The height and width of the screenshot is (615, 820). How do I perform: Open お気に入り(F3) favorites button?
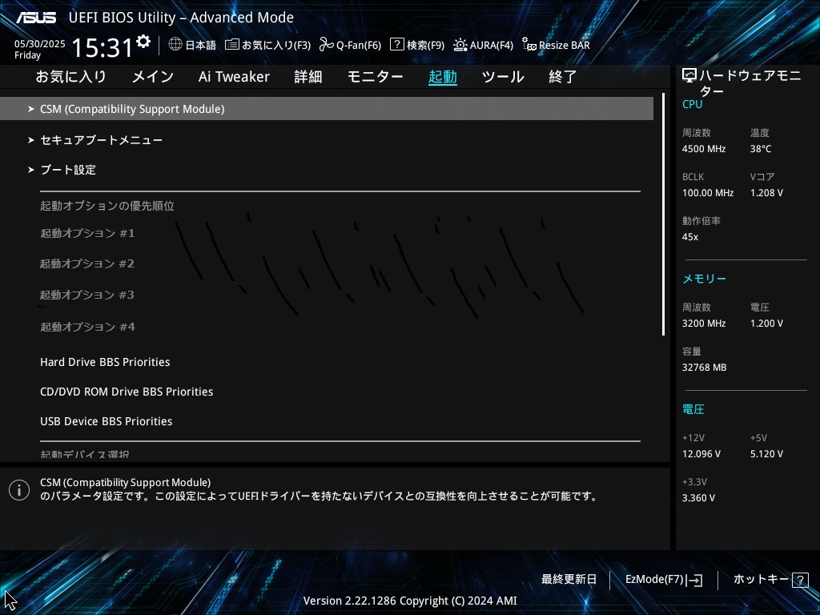coord(267,45)
